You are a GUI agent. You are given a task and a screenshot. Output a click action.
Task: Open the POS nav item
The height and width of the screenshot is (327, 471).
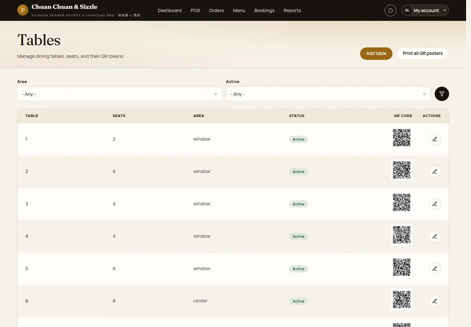point(195,10)
